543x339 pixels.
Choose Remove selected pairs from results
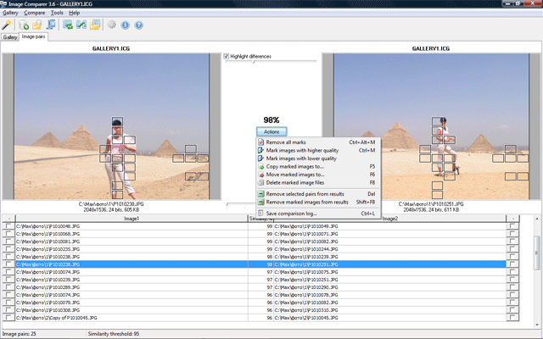point(318,194)
